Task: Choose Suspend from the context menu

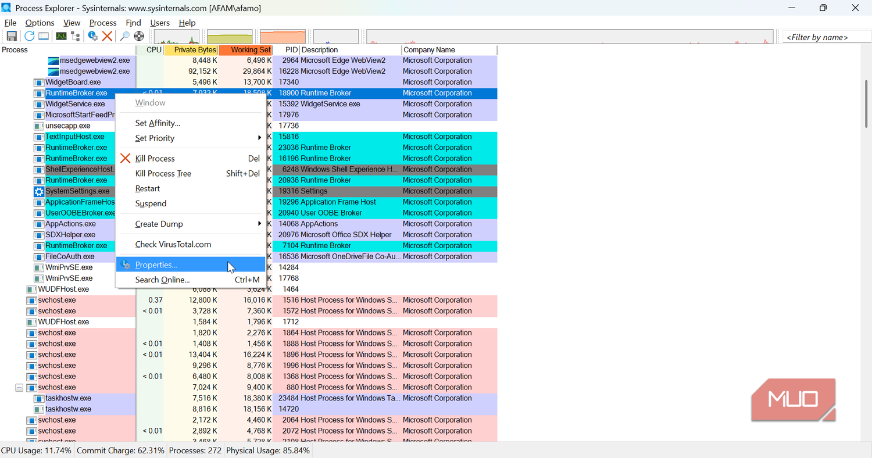Action: pos(191,203)
